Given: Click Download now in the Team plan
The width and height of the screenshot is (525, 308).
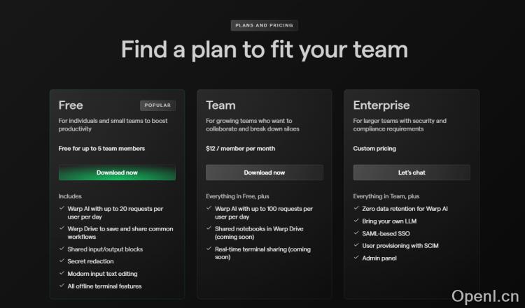Looking at the screenshot, I should 264,173.
